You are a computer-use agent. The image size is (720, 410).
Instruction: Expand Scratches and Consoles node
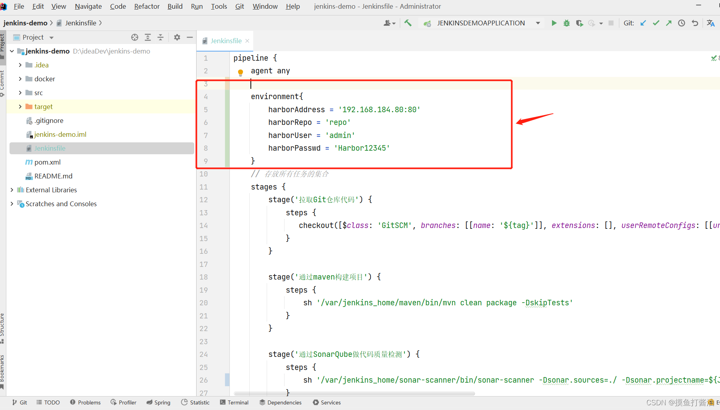[12, 204]
